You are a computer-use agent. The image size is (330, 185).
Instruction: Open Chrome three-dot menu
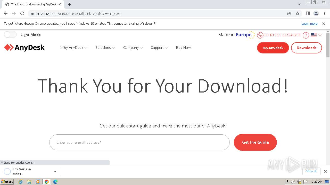pyautogui.click(x=324, y=13)
